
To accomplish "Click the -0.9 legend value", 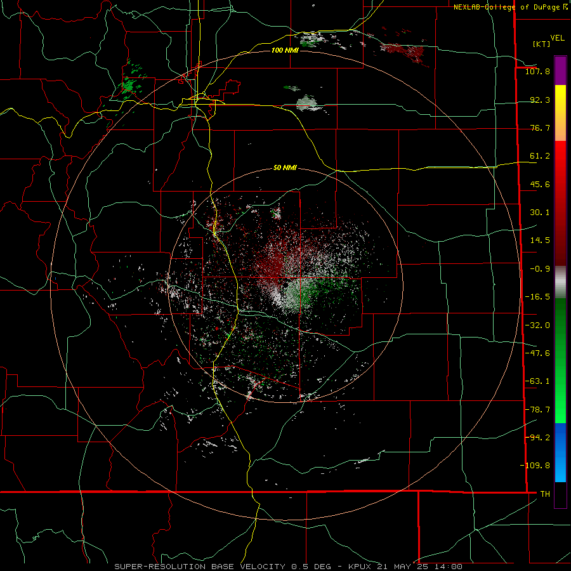I will (x=540, y=269).
